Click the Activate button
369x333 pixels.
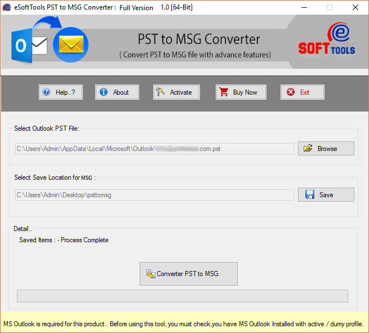click(x=176, y=92)
